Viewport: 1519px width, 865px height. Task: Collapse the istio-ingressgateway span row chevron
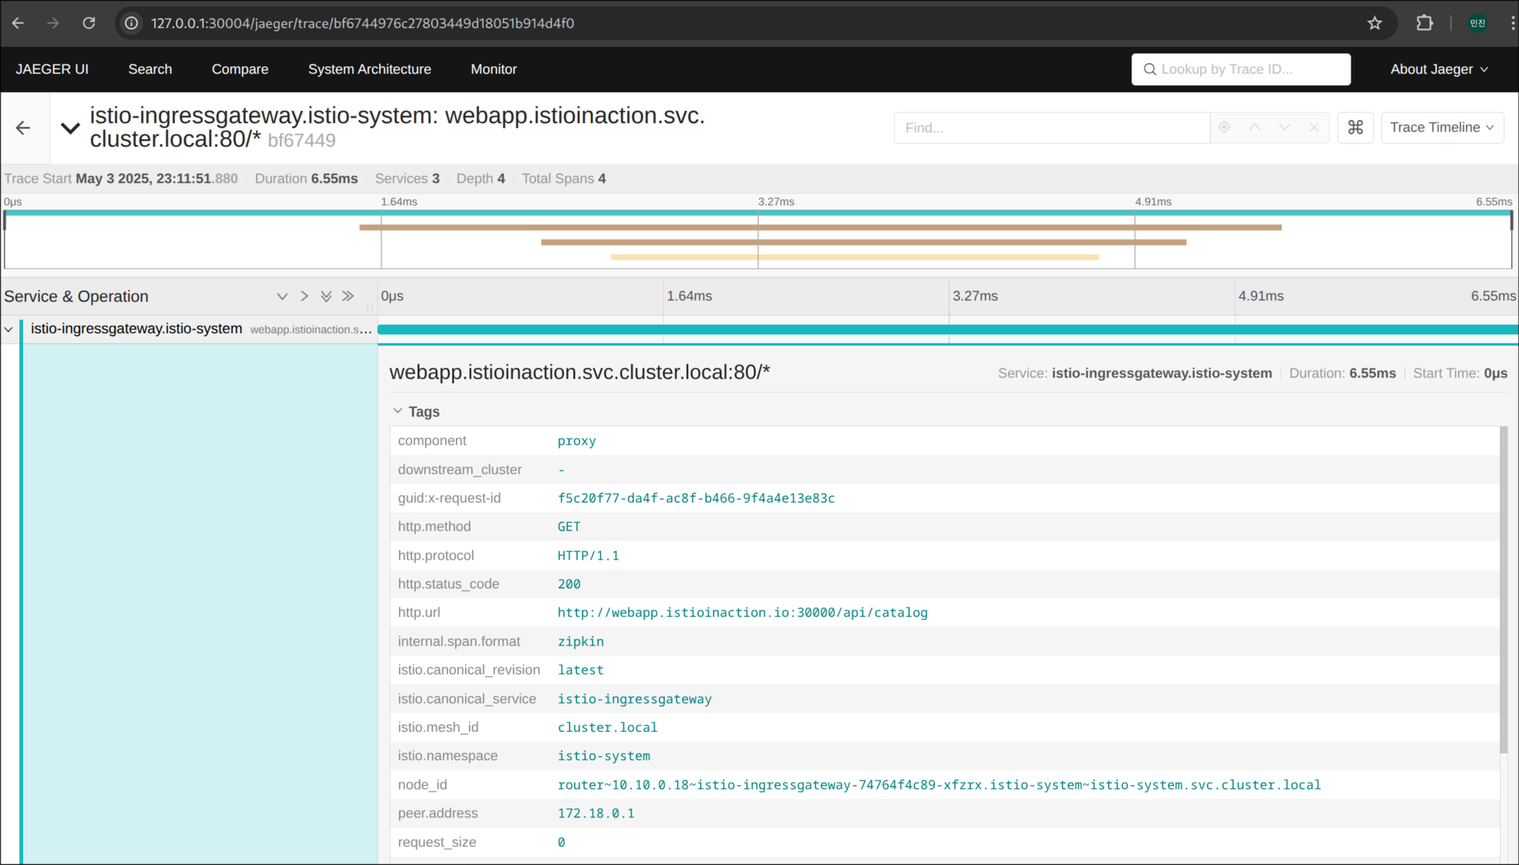tap(9, 329)
